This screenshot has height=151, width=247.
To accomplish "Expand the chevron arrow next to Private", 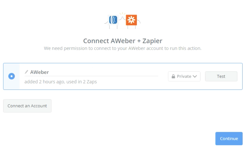I will click(195, 76).
